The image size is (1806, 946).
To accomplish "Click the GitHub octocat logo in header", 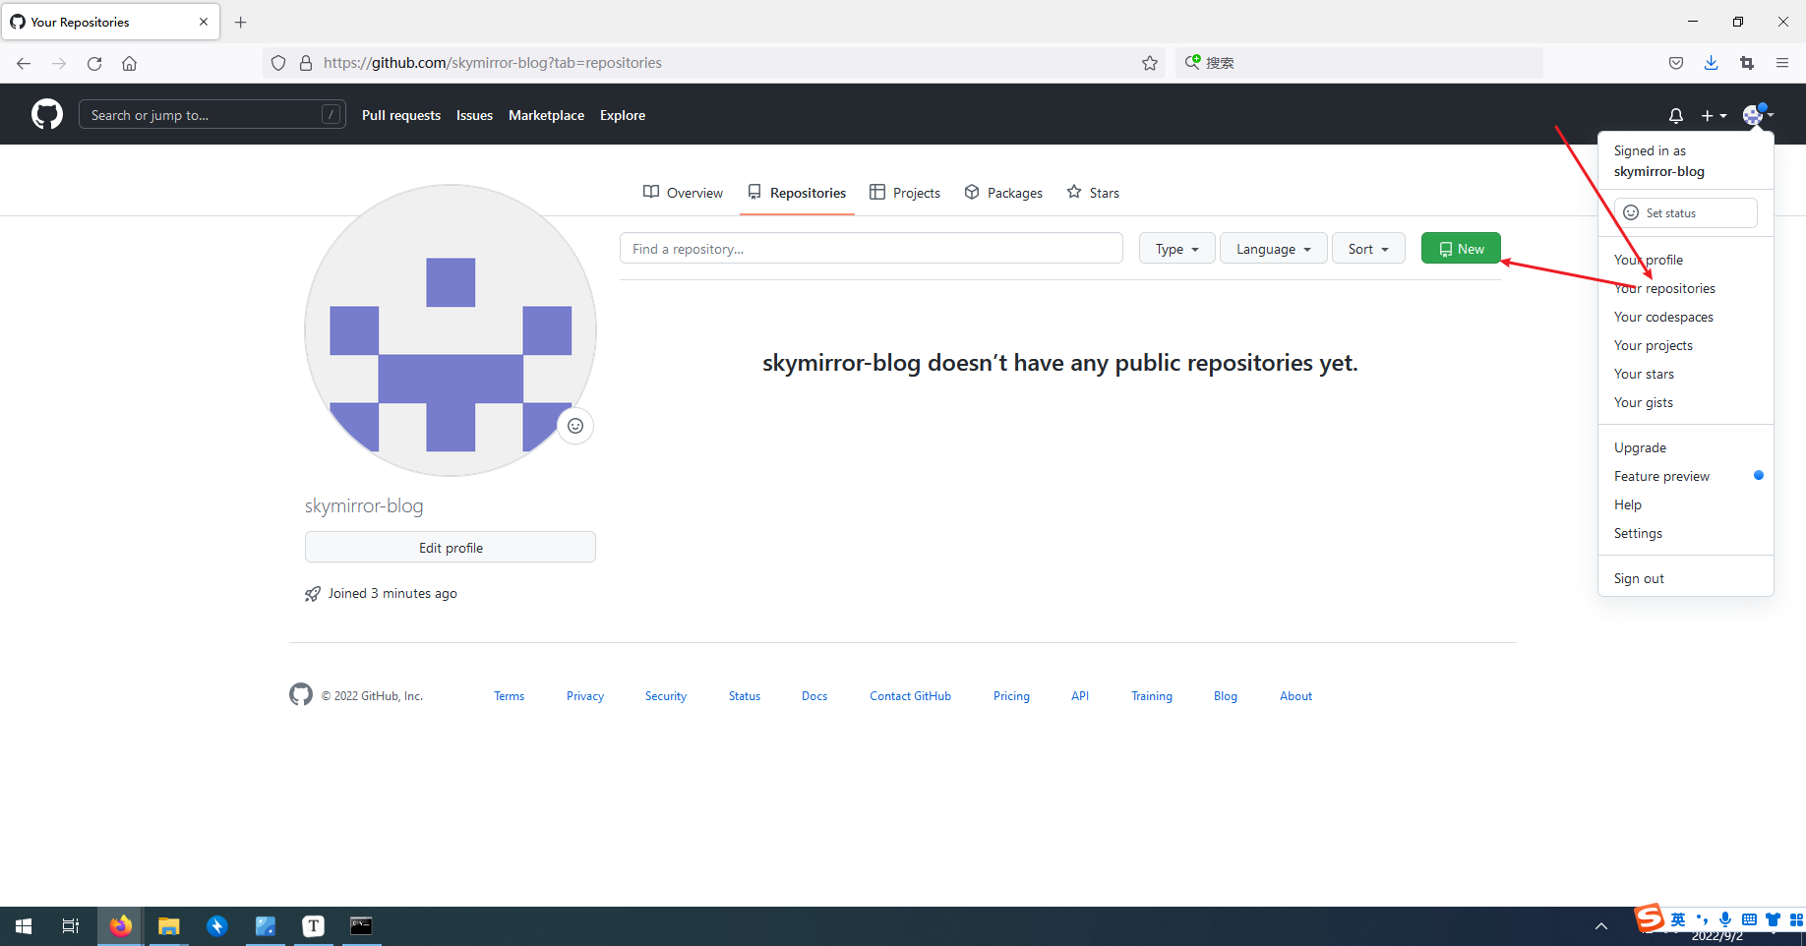I will tap(47, 114).
